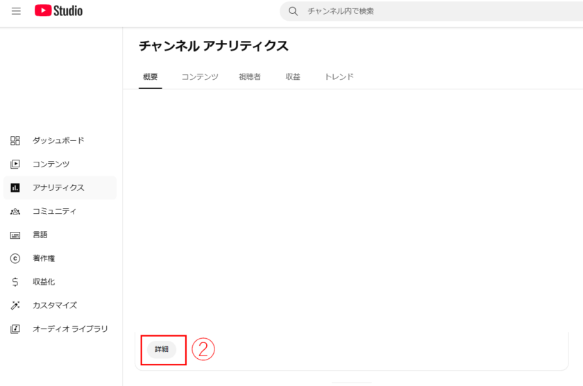Open オーディオ ライブラリ in the sidebar

pyautogui.click(x=70, y=329)
